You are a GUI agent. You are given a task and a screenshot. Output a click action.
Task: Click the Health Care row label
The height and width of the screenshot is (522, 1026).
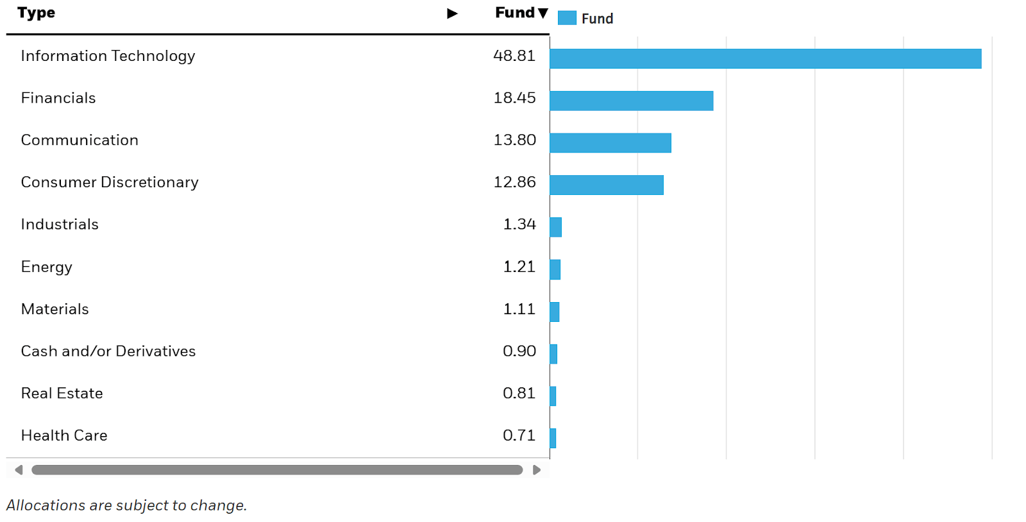click(64, 435)
